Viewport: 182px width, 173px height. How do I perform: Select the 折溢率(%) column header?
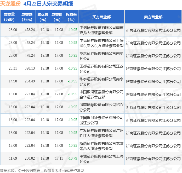click(x=71, y=17)
